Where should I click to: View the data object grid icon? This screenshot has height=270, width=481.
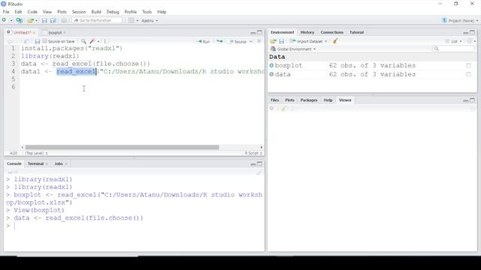(x=468, y=74)
